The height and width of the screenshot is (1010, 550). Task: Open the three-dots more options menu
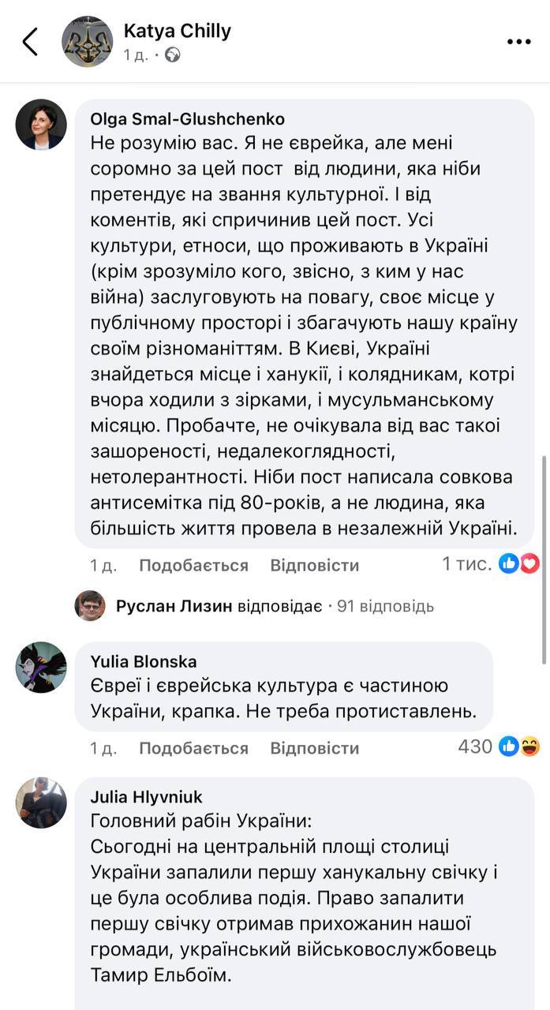pos(518,42)
